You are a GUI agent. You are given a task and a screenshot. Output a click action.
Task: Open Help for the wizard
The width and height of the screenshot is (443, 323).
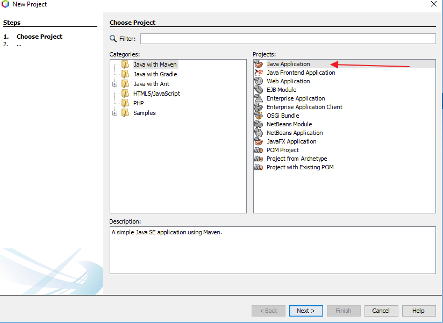tap(419, 311)
